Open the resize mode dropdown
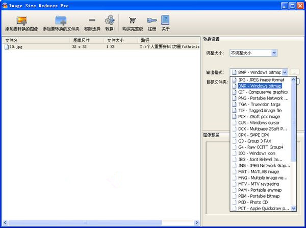Screen dimensions: 306x228 tap(253, 53)
